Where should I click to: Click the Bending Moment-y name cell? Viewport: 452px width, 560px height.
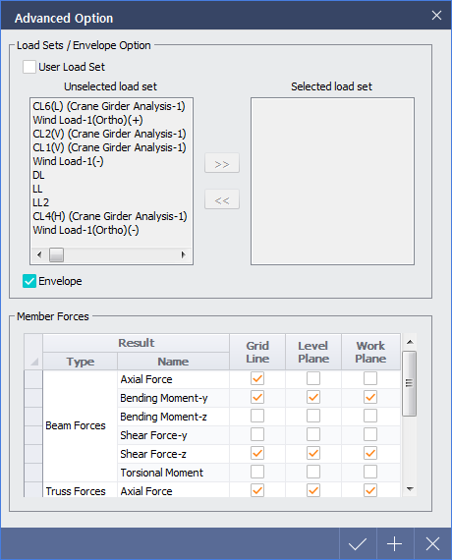coord(173,398)
